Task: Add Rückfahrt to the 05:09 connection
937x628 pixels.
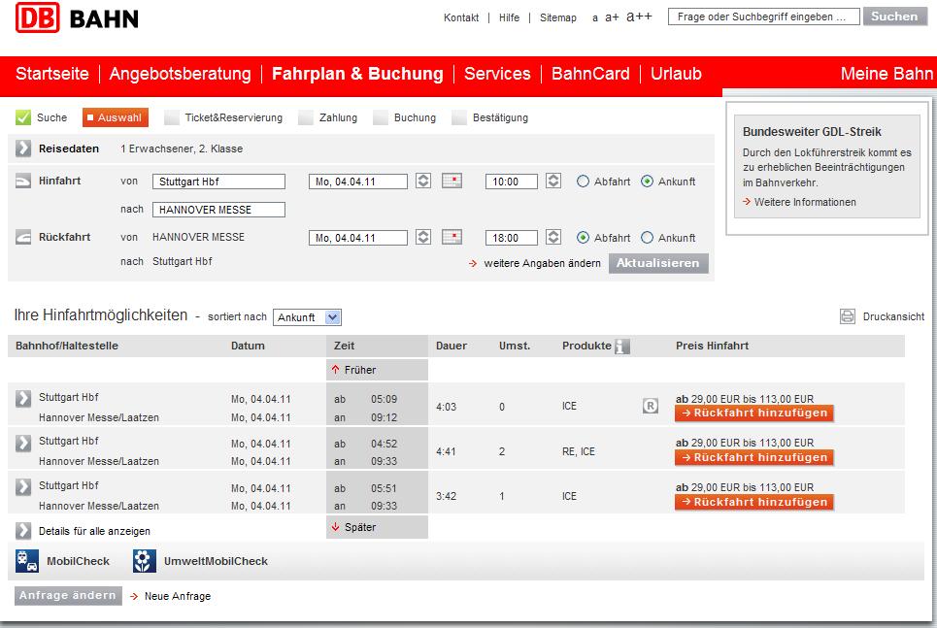Action: coord(754,413)
